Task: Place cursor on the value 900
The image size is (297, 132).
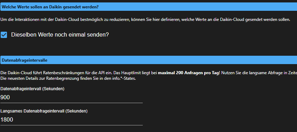Action: click(5, 98)
